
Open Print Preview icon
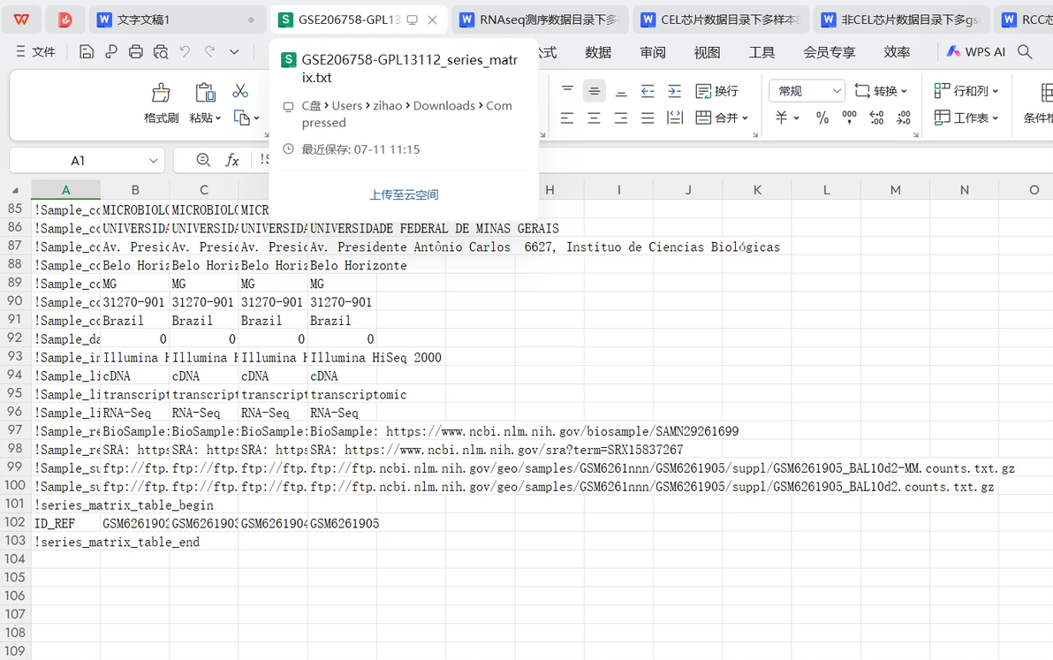click(161, 52)
